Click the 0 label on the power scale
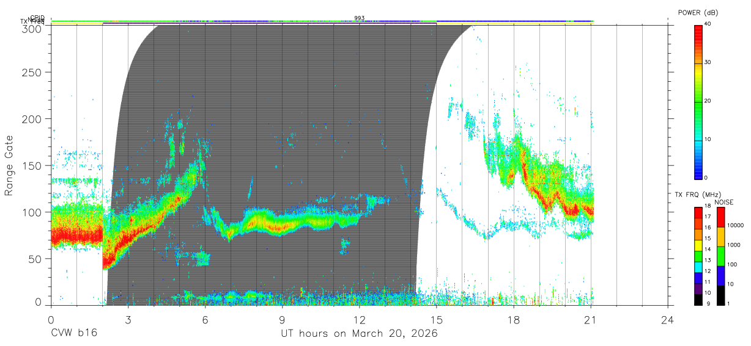The width and height of the screenshot is (751, 346). click(707, 178)
